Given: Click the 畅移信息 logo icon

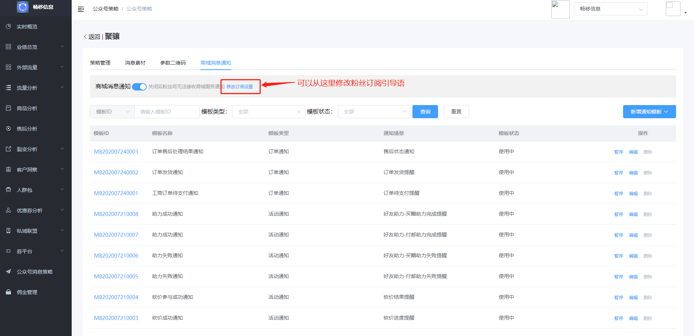Looking at the screenshot, I should tap(23, 7).
